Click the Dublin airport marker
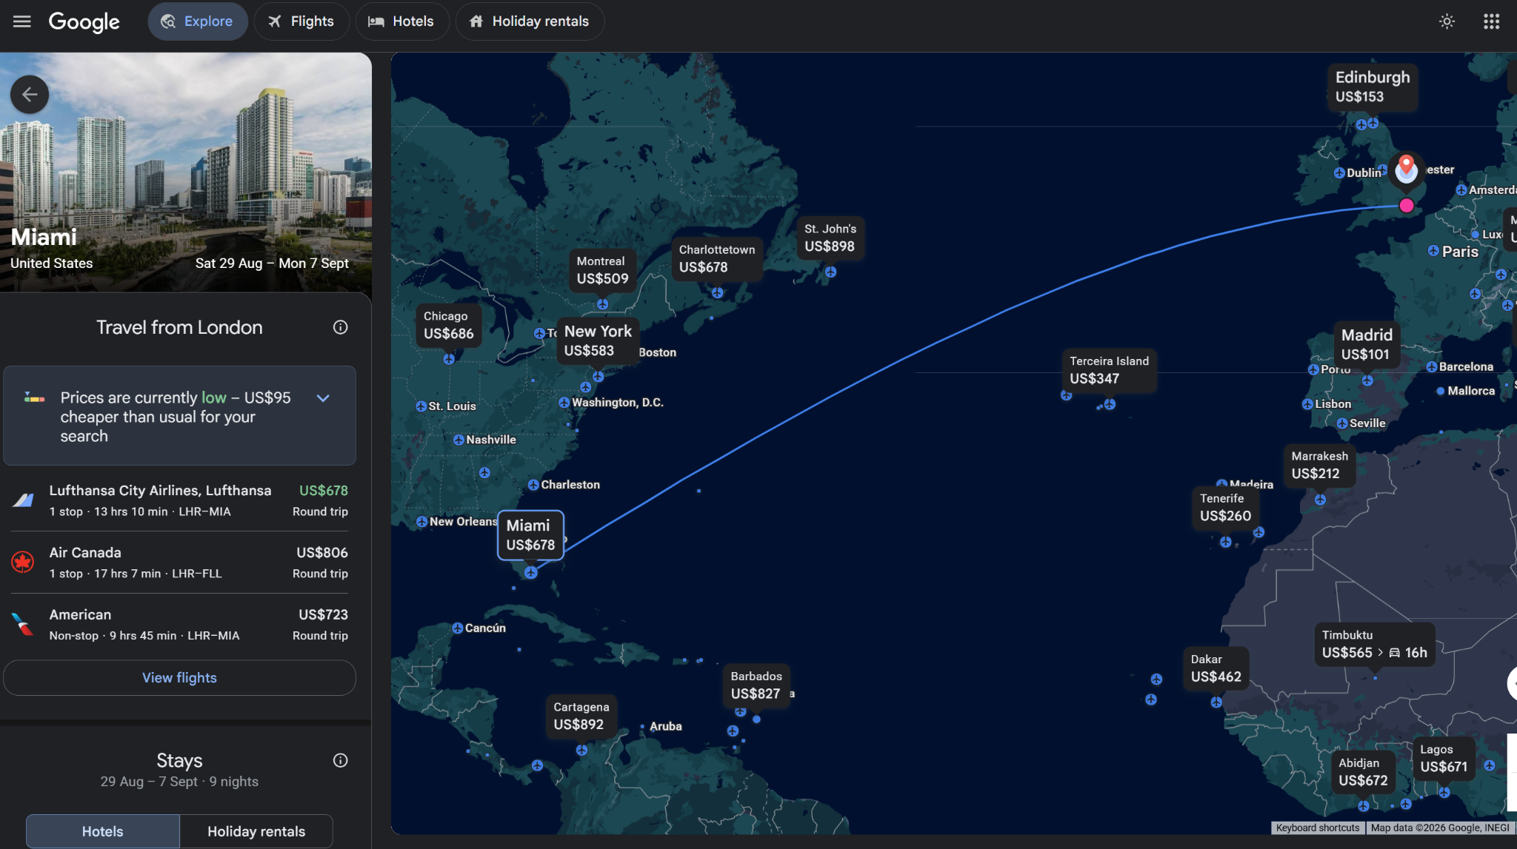 coord(1339,172)
